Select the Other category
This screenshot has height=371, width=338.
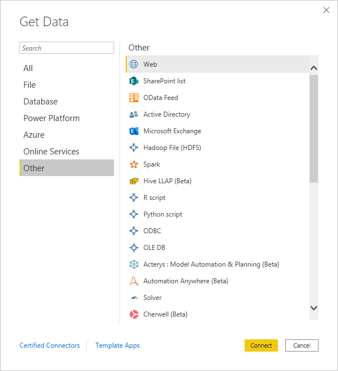click(x=67, y=168)
